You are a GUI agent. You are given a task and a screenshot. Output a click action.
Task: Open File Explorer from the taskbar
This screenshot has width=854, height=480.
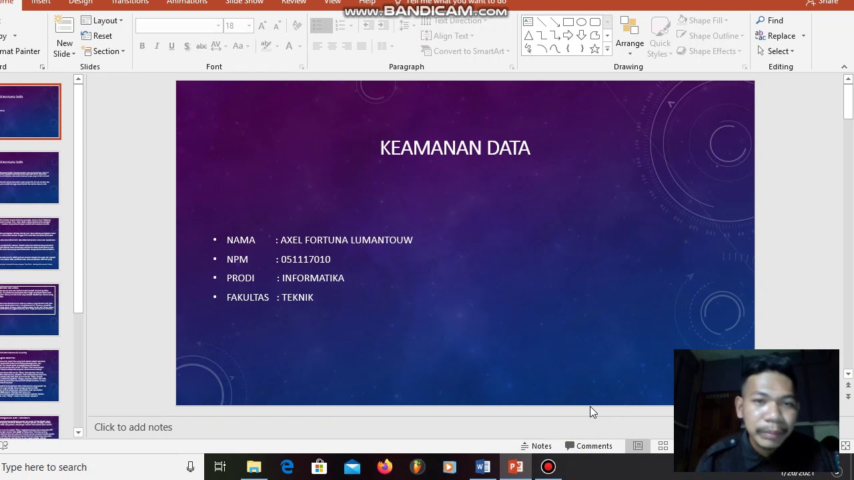coord(254,467)
